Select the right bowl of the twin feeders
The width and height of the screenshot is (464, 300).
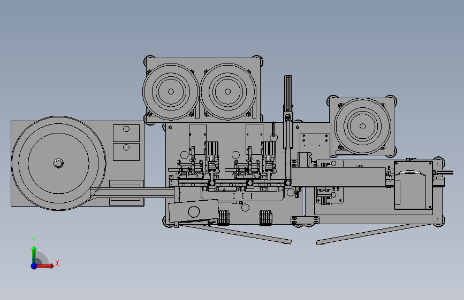click(227, 92)
